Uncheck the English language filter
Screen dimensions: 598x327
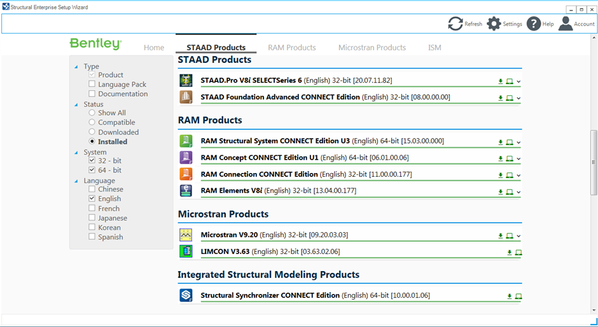(x=92, y=198)
